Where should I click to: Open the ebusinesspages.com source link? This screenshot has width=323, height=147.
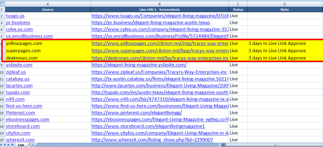pyautogui.click(x=28, y=119)
